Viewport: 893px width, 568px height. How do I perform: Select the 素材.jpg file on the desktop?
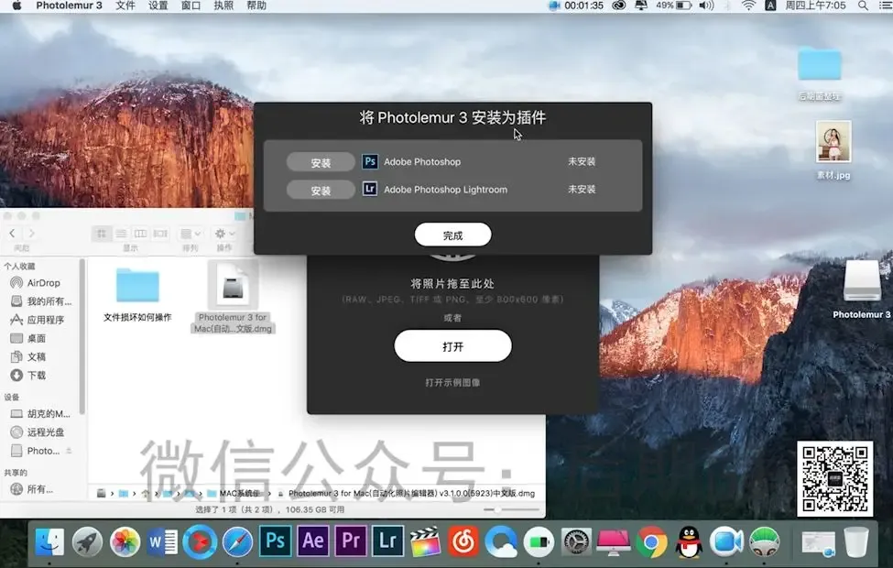833,150
